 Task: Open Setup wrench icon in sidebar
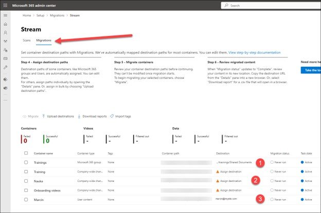(5, 67)
